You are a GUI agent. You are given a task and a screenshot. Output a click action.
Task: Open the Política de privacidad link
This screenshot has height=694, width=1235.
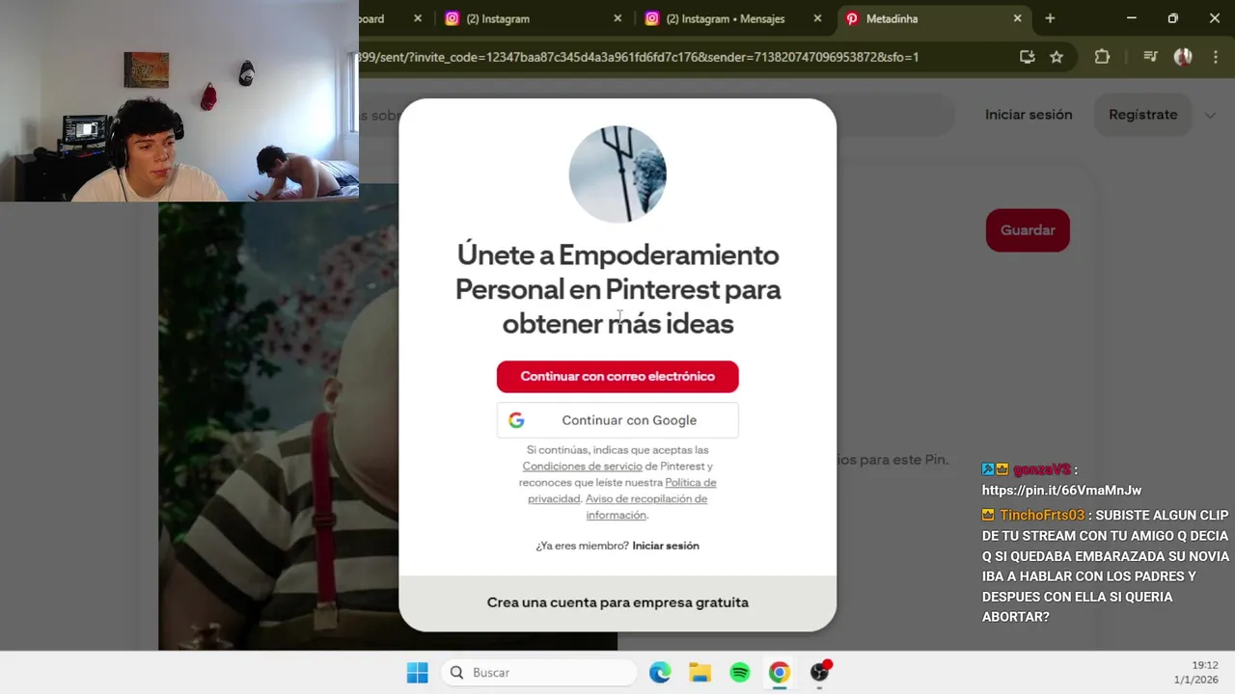(622, 491)
